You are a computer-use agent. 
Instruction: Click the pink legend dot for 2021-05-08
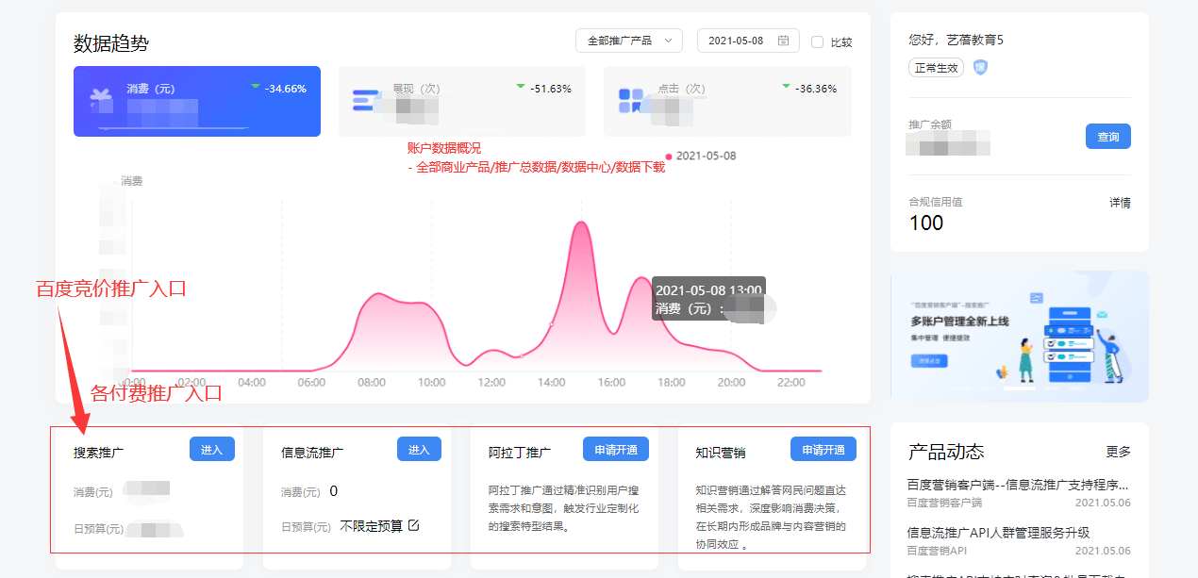pyautogui.click(x=669, y=157)
